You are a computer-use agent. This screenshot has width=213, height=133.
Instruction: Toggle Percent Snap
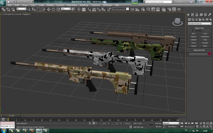coord(99,9)
